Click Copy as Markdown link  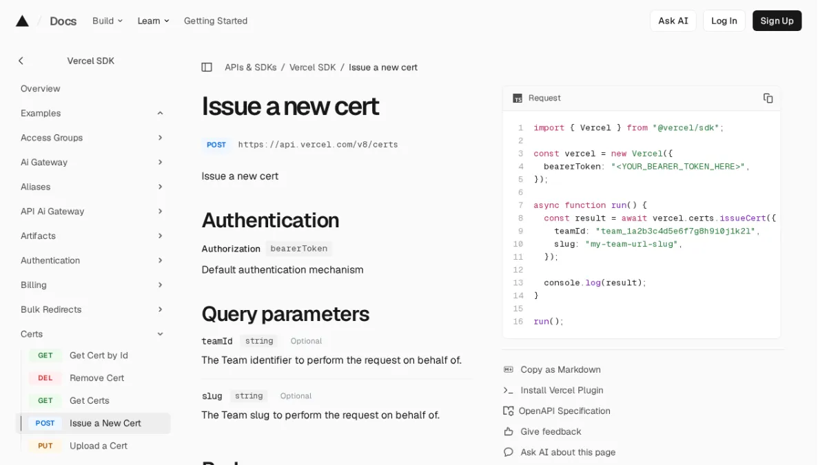tap(560, 369)
